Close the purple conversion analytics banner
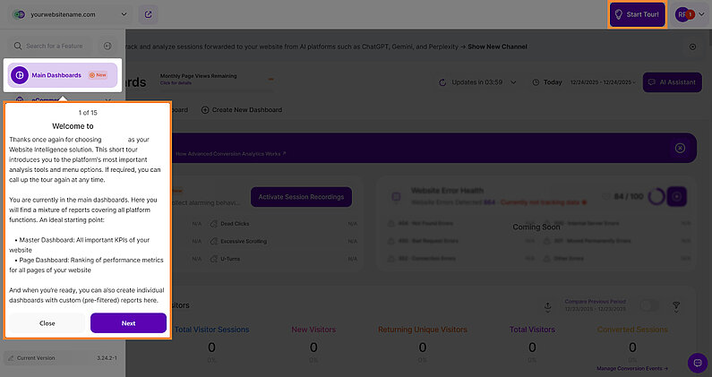This screenshot has width=712, height=377. (x=680, y=148)
